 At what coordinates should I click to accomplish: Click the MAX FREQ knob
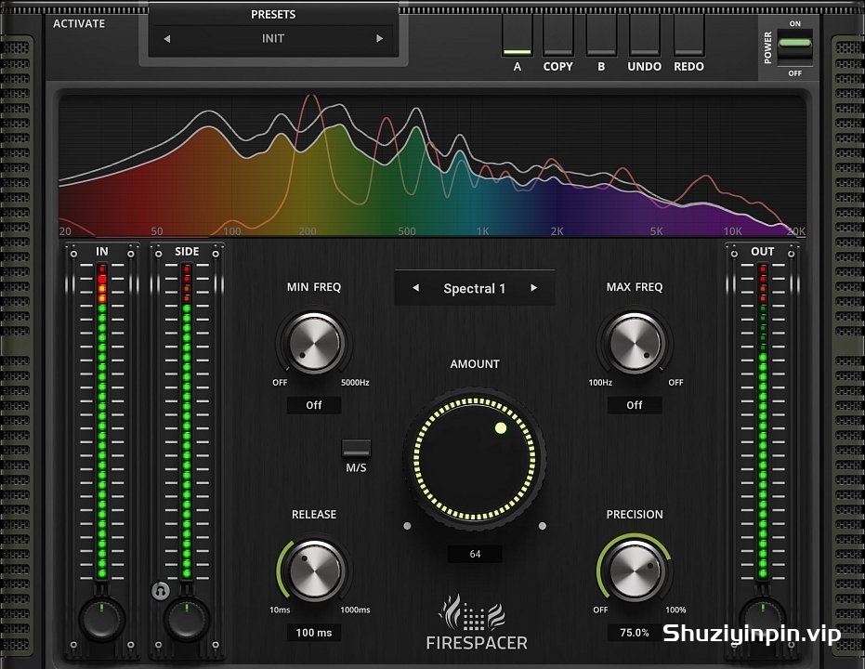click(x=635, y=343)
